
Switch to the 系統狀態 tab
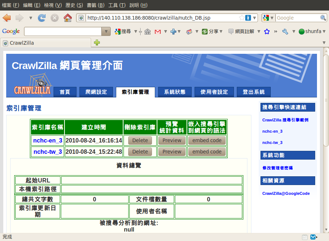pyautogui.click(x=175, y=92)
